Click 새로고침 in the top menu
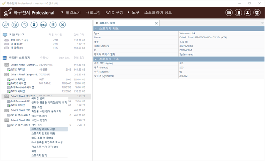This screenshot has width=265, height=161. click(93, 12)
